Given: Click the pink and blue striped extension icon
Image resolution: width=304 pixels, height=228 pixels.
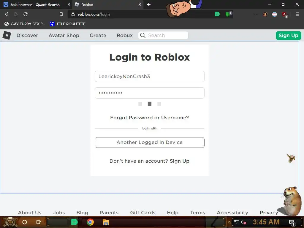Looking at the screenshot, I should [275, 14].
